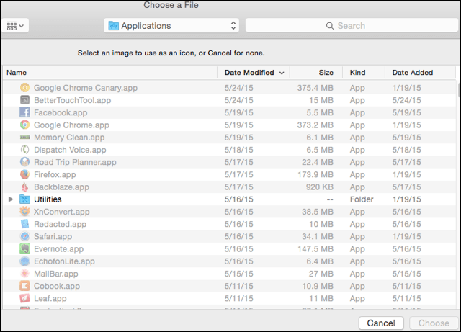Click the BetterTouchTool app icon
The width and height of the screenshot is (461, 332).
click(24, 100)
